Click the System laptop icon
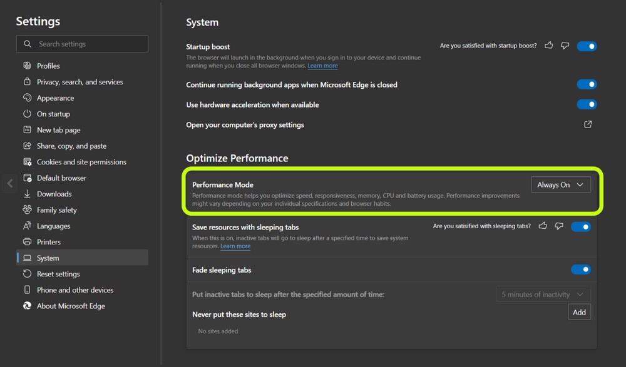This screenshot has width=626, height=367. point(27,258)
